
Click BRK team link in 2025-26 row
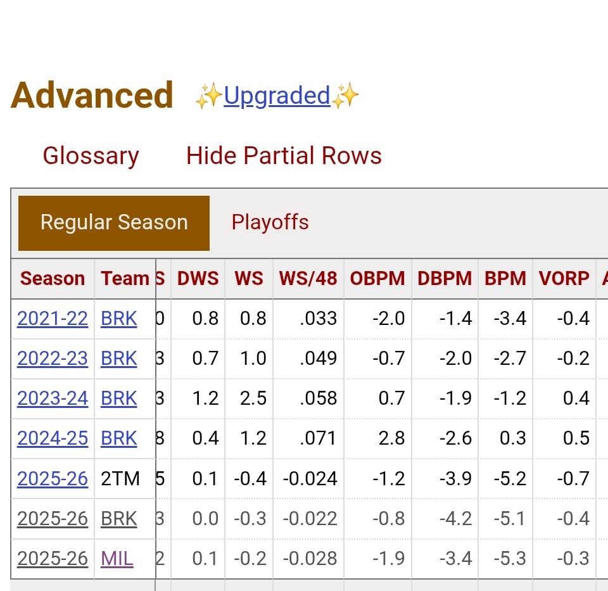pyautogui.click(x=118, y=519)
